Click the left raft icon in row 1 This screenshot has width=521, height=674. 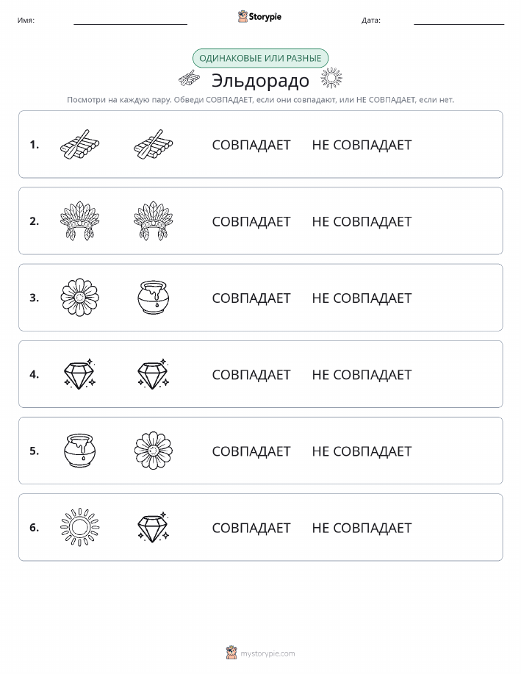(x=79, y=144)
